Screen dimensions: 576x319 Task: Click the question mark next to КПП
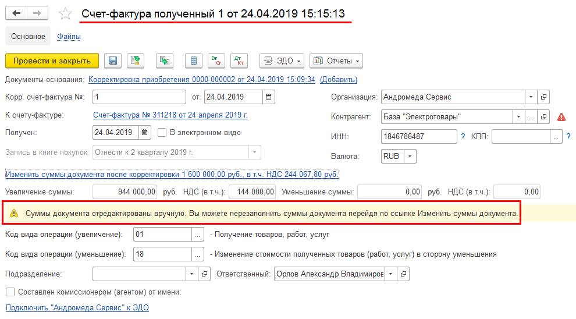pyautogui.click(x=568, y=137)
